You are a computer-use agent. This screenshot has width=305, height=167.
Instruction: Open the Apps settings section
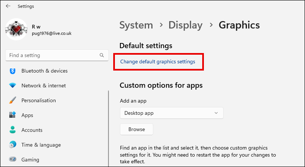click(27, 115)
